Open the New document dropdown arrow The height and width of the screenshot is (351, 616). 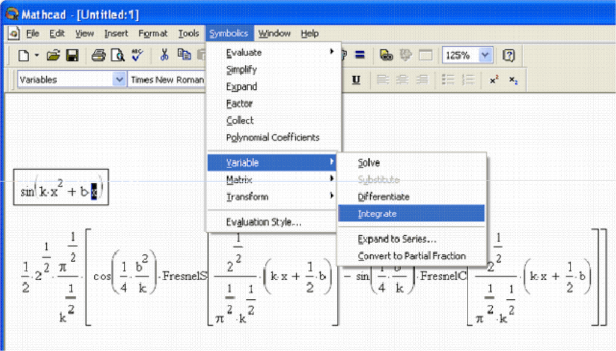[37, 55]
